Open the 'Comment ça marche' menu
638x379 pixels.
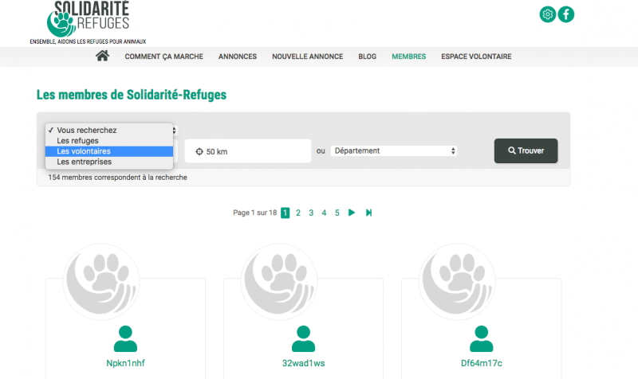click(x=163, y=57)
